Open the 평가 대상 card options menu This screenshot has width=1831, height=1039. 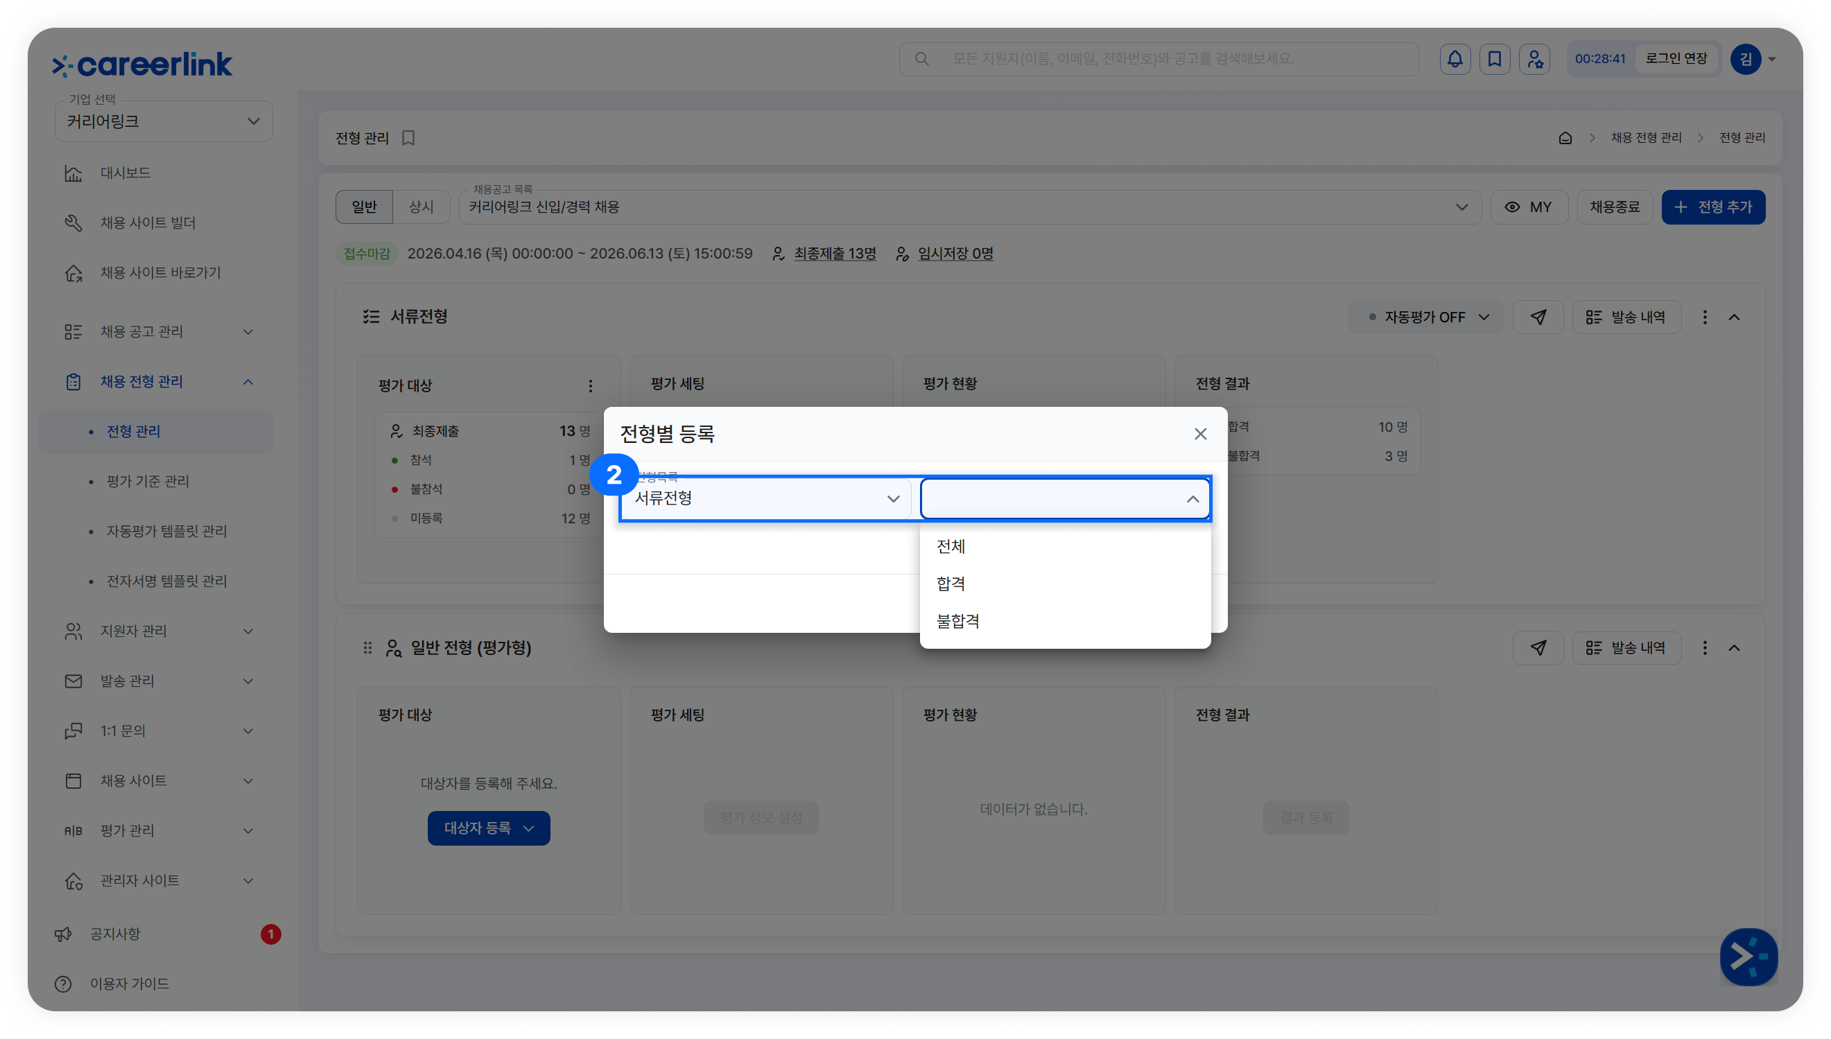tap(590, 385)
